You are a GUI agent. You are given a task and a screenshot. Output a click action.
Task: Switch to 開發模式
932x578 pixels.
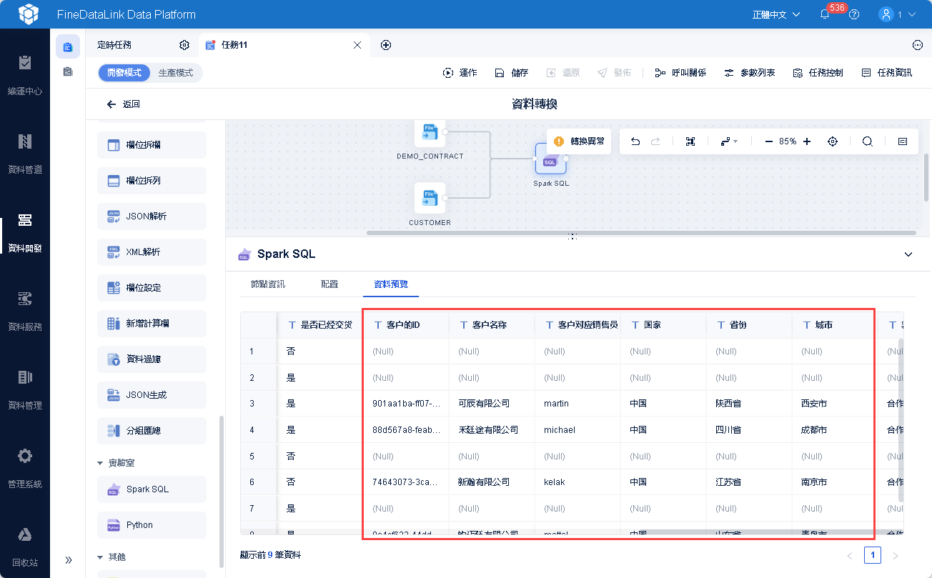[124, 73]
